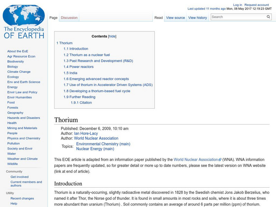Open the View source tab
This screenshot has height=207, width=276.
(x=176, y=18)
